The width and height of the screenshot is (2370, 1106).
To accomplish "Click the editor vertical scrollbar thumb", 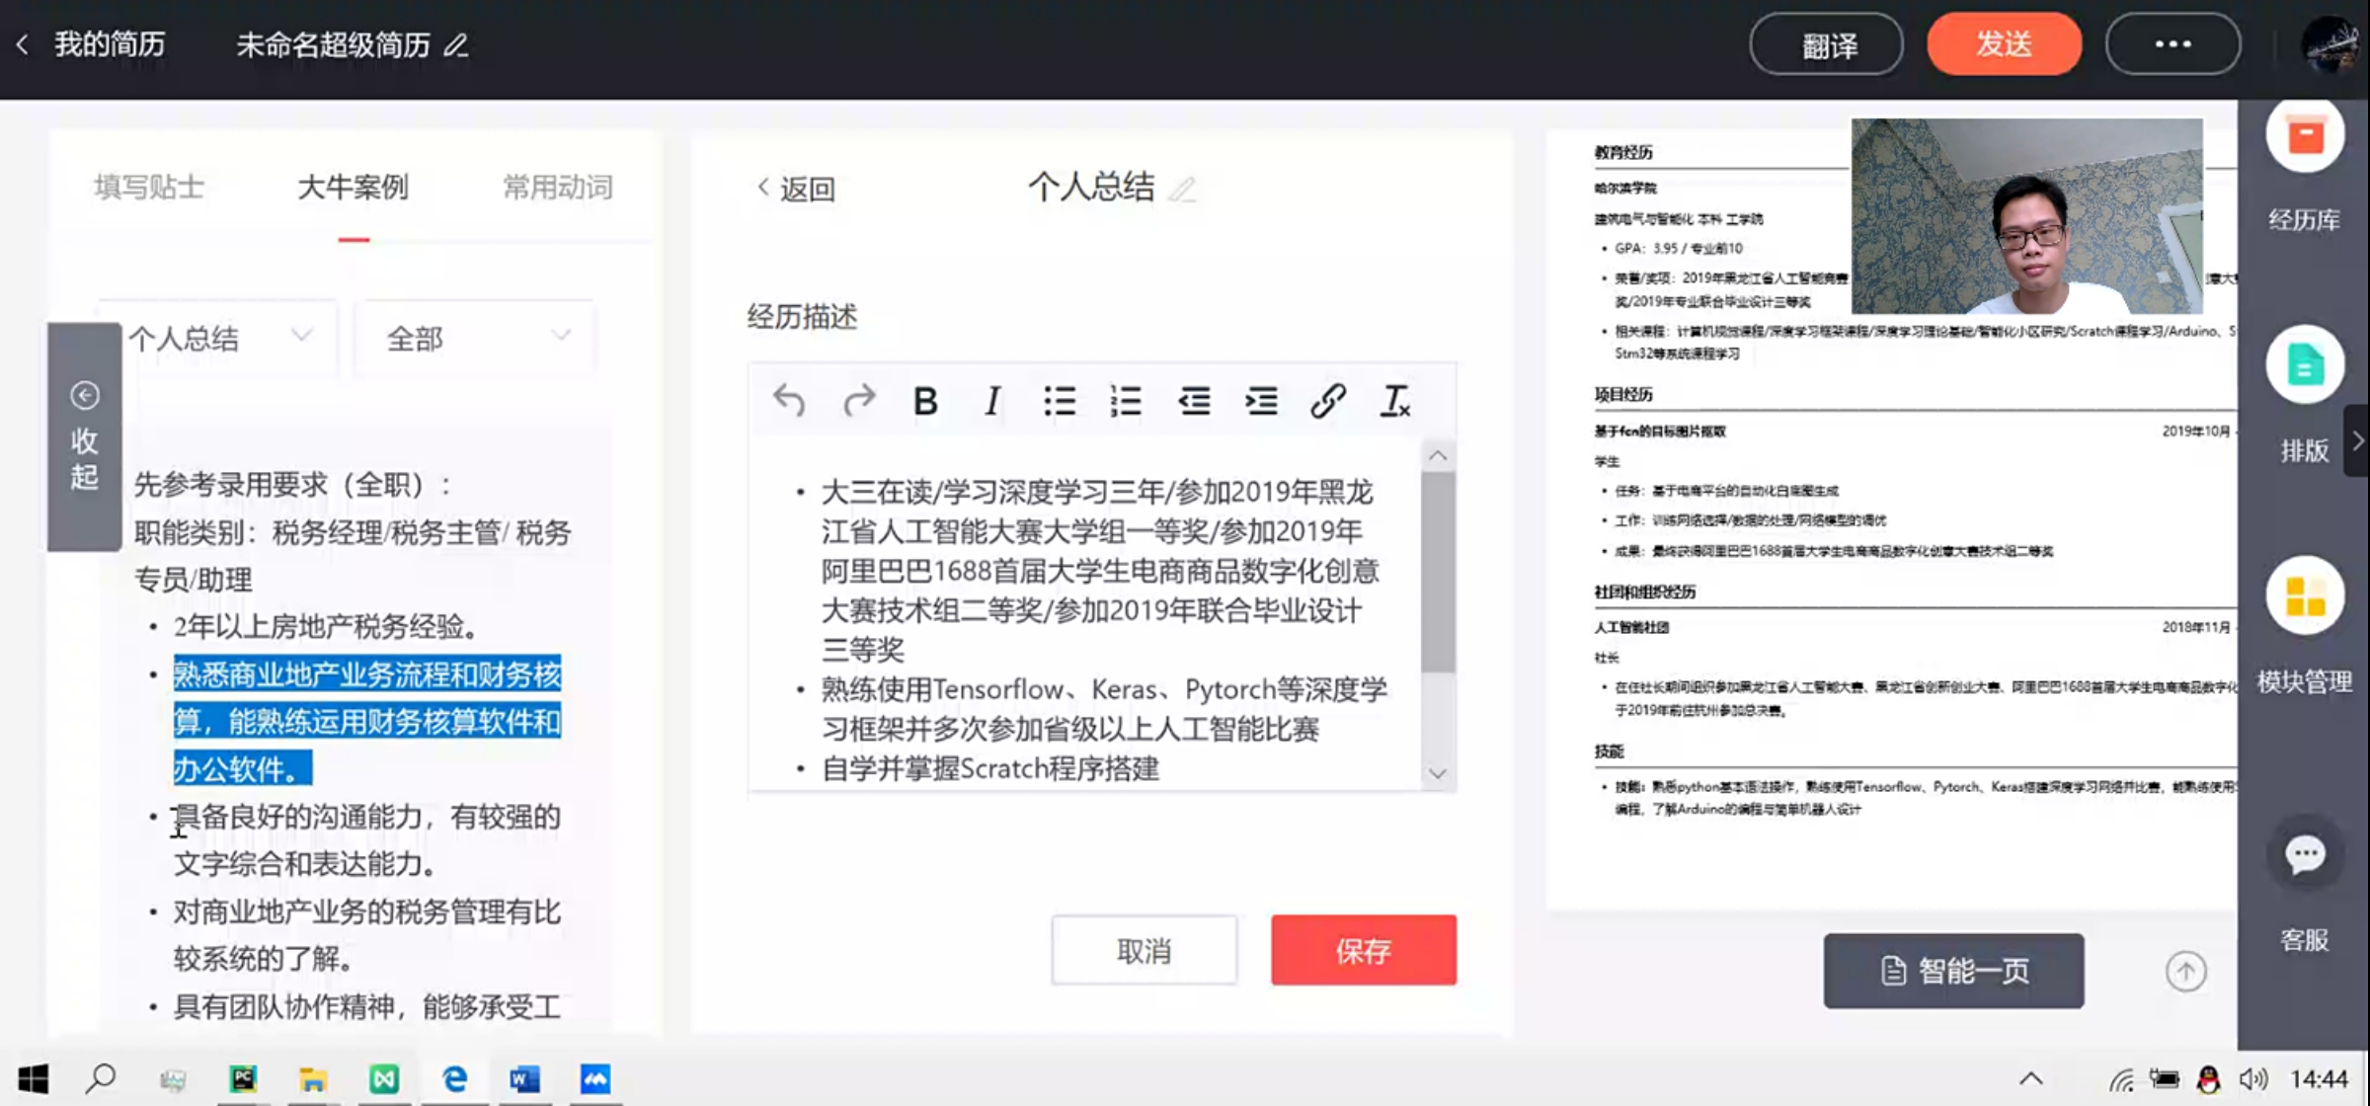I will [1438, 572].
